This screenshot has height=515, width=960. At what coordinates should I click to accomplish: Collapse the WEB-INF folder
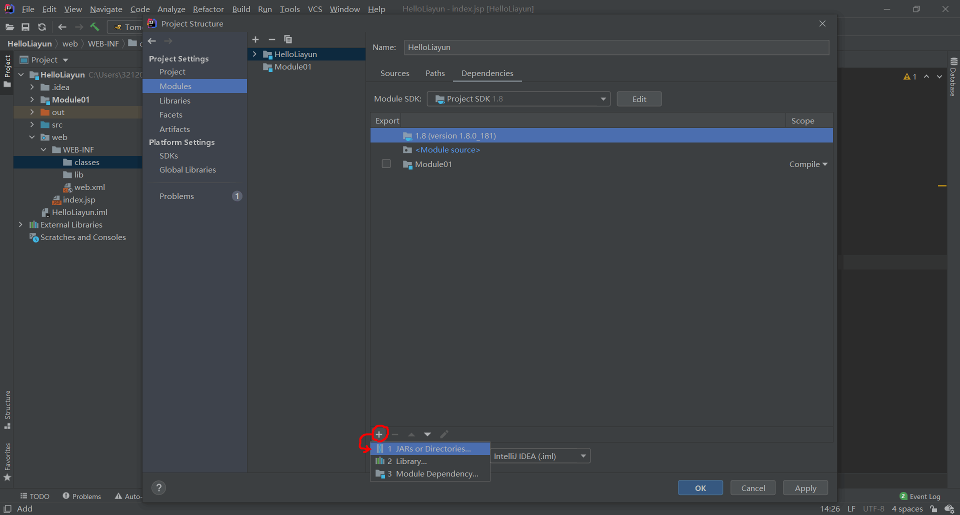(x=43, y=149)
